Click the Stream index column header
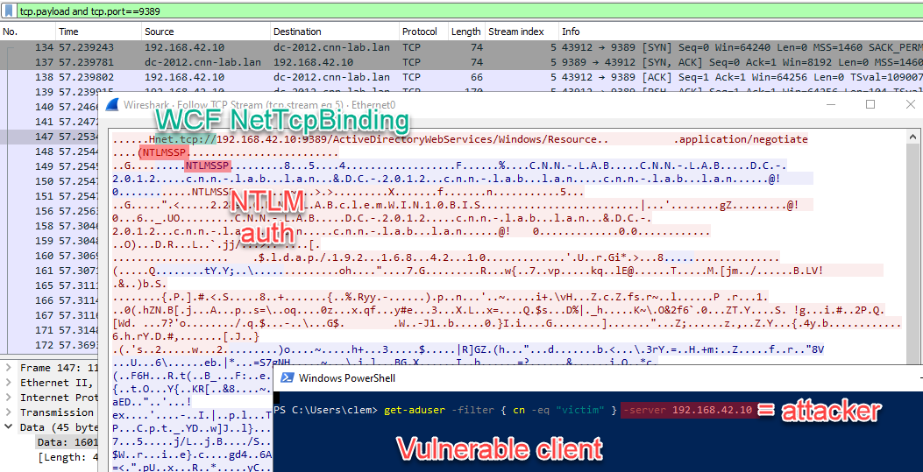The width and height of the screenshot is (923, 472). coord(521,32)
